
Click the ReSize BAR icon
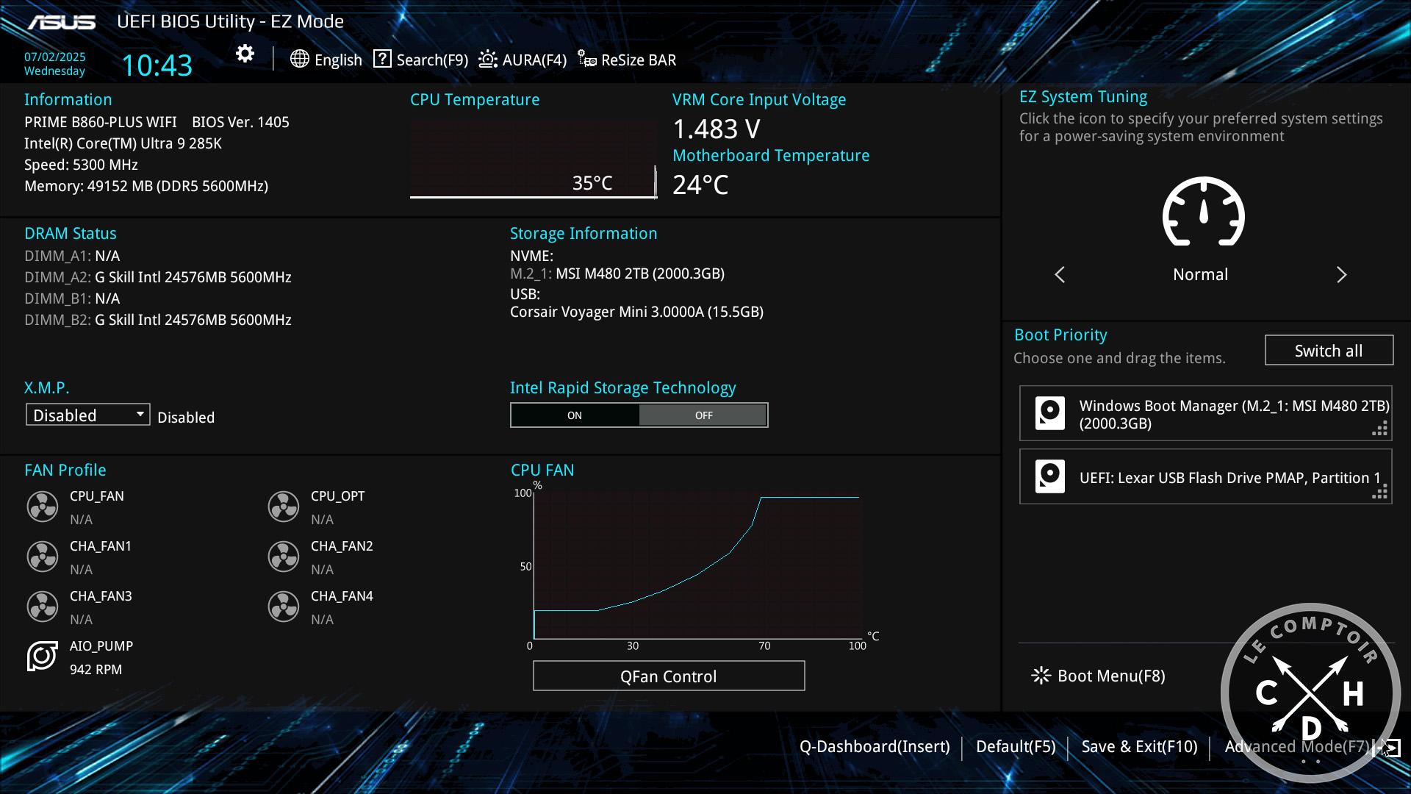[586, 60]
